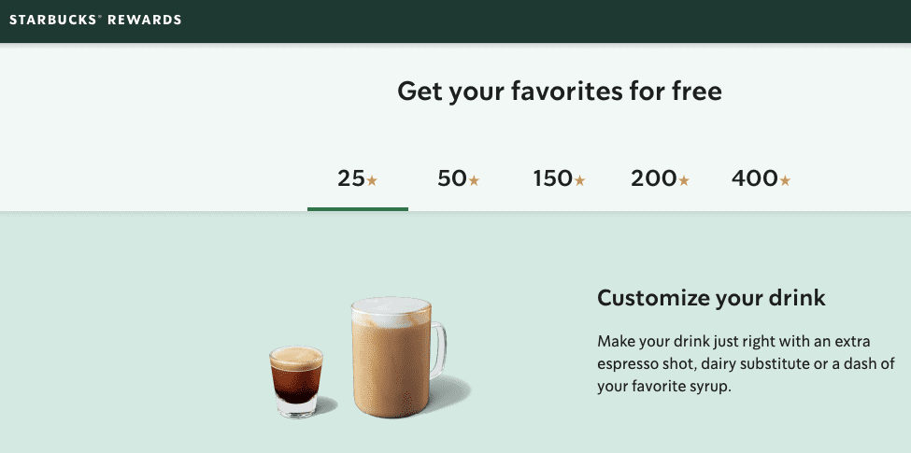This screenshot has height=453, width=911.
Task: Click the star icon beside 200
Action: [x=684, y=180]
